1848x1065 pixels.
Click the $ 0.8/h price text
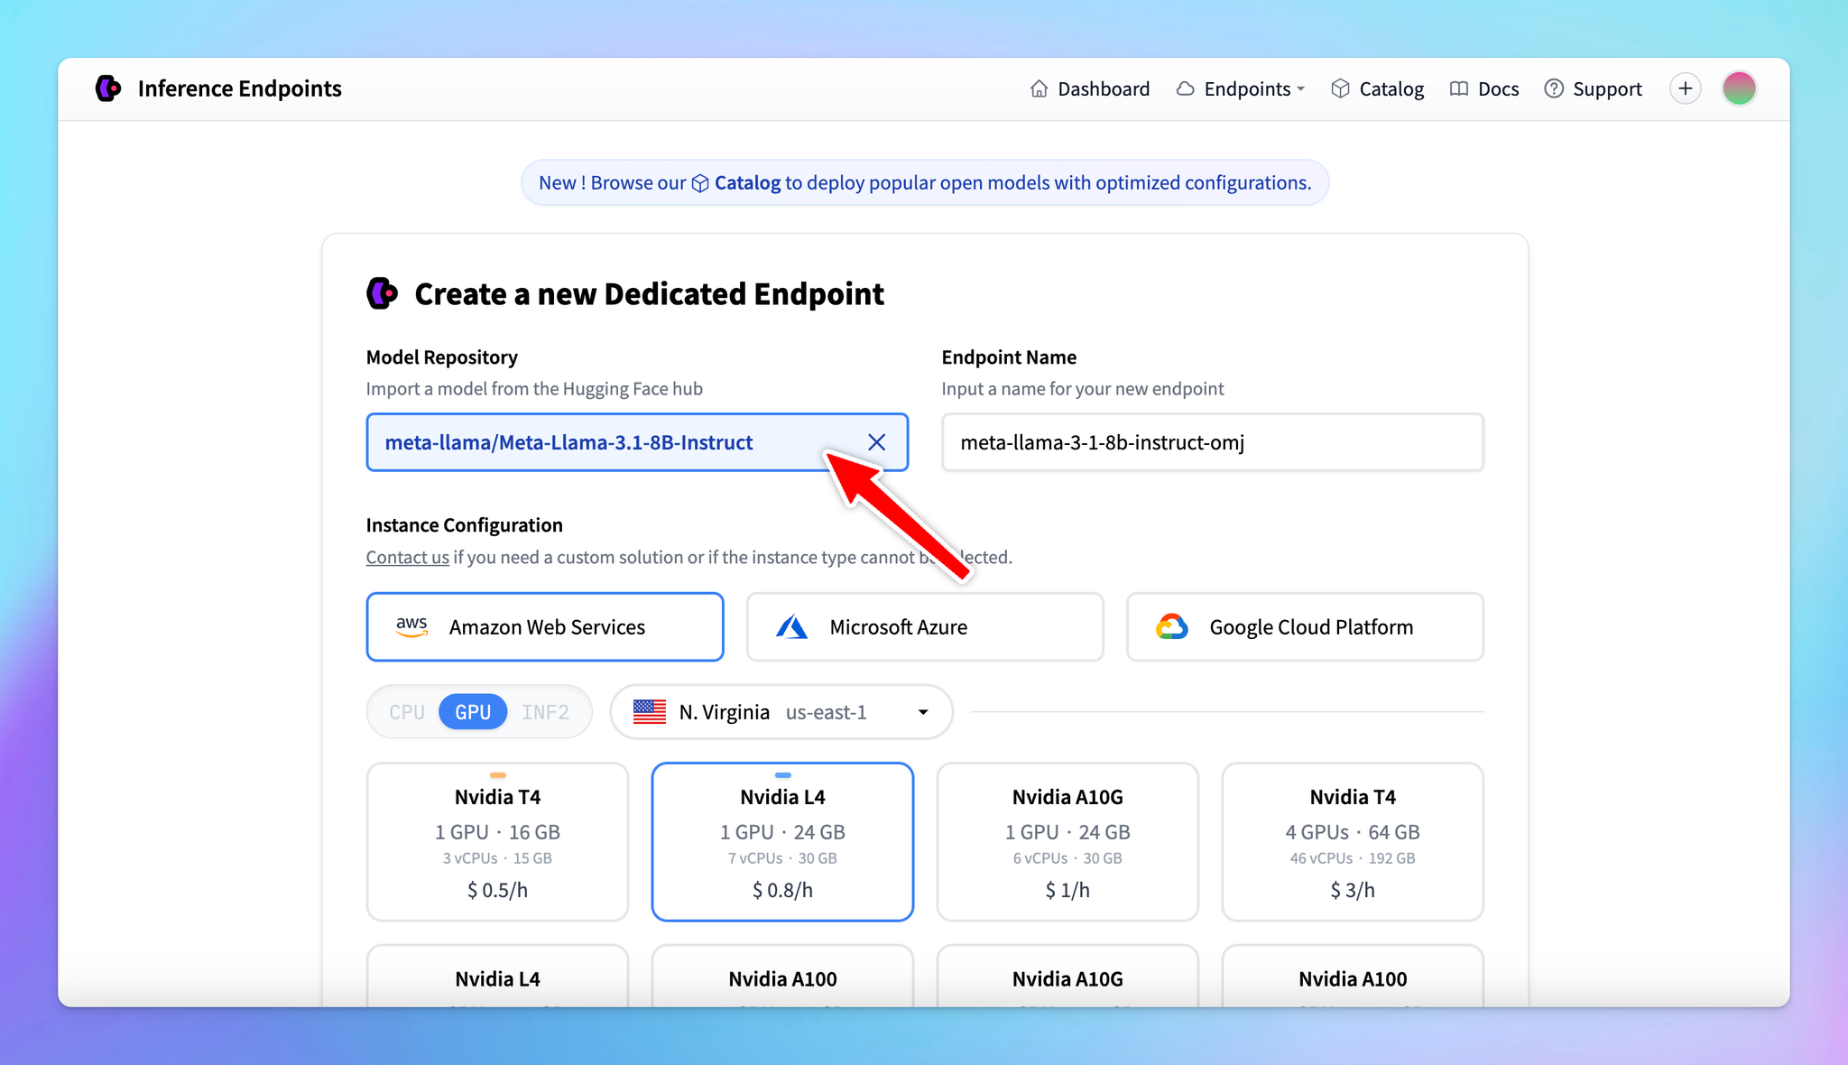(x=782, y=890)
